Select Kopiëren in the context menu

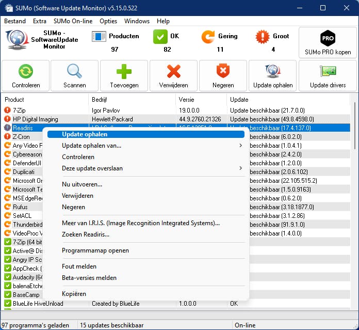[146, 294]
